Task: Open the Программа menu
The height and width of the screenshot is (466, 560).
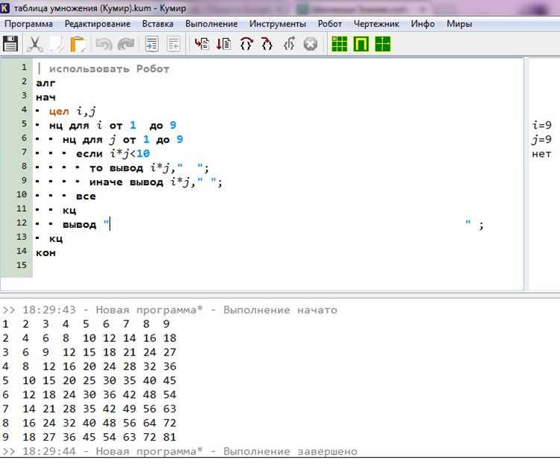Action: click(x=28, y=24)
